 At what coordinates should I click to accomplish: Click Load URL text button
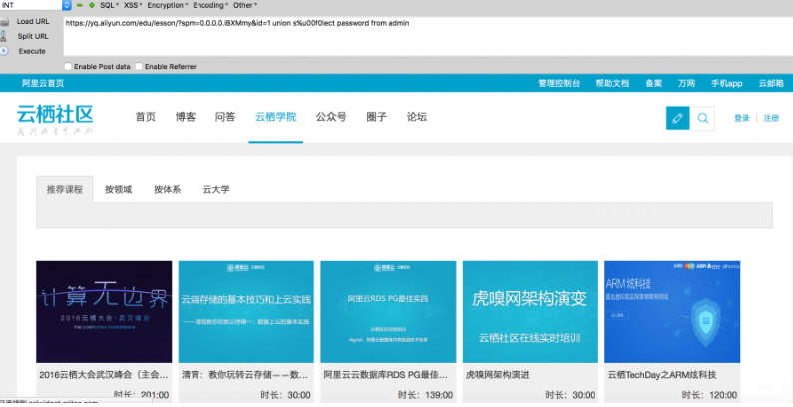tap(33, 22)
